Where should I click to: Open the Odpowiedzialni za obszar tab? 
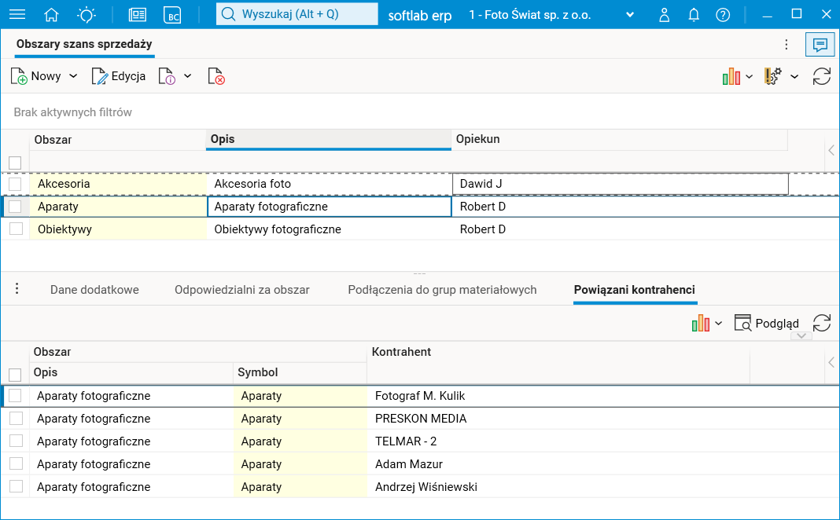[x=241, y=290]
